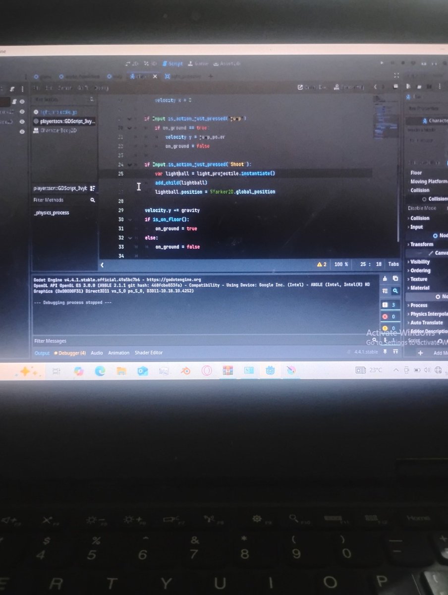This screenshot has height=595, width=448.
Task: Expand the Visibility section in inspector
Action: pyautogui.click(x=419, y=262)
